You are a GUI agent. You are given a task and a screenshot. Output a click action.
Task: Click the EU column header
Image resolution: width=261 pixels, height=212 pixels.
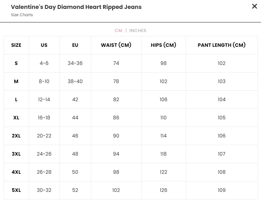[x=75, y=45]
